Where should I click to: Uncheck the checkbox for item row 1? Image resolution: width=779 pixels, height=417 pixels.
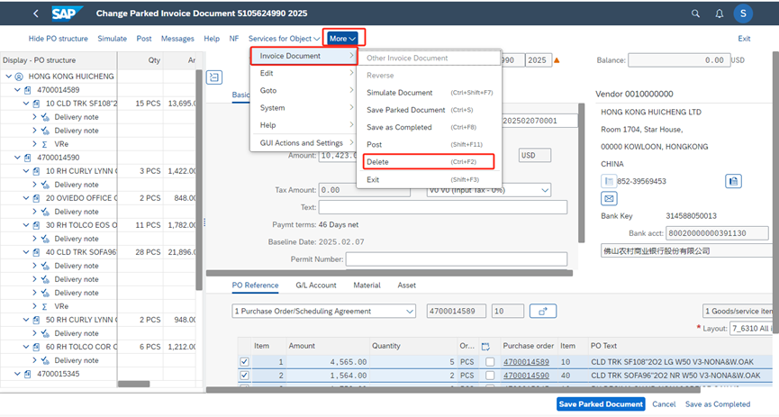click(x=245, y=362)
